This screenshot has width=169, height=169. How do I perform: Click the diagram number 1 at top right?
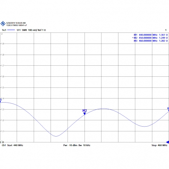coord(166,30)
